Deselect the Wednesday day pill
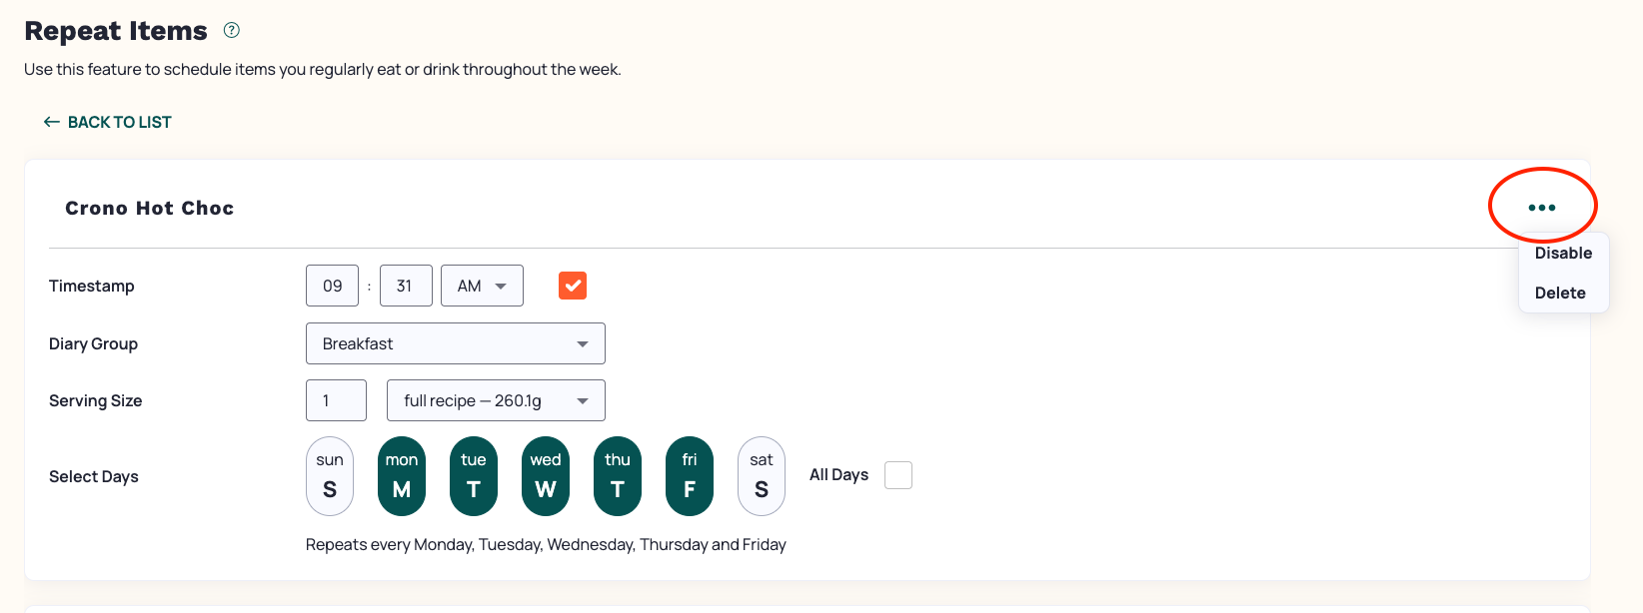This screenshot has height=613, width=1643. 546,476
